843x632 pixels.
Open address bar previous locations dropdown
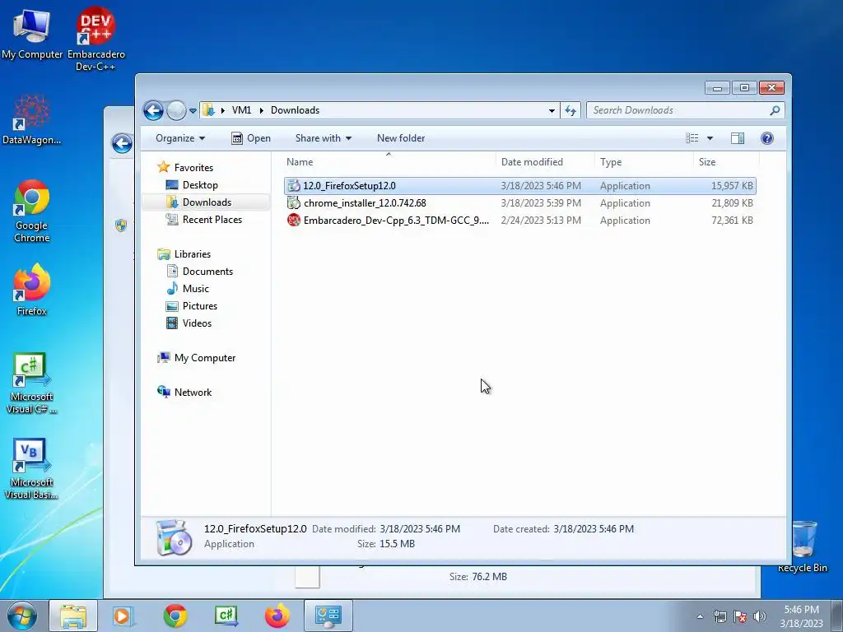[552, 111]
